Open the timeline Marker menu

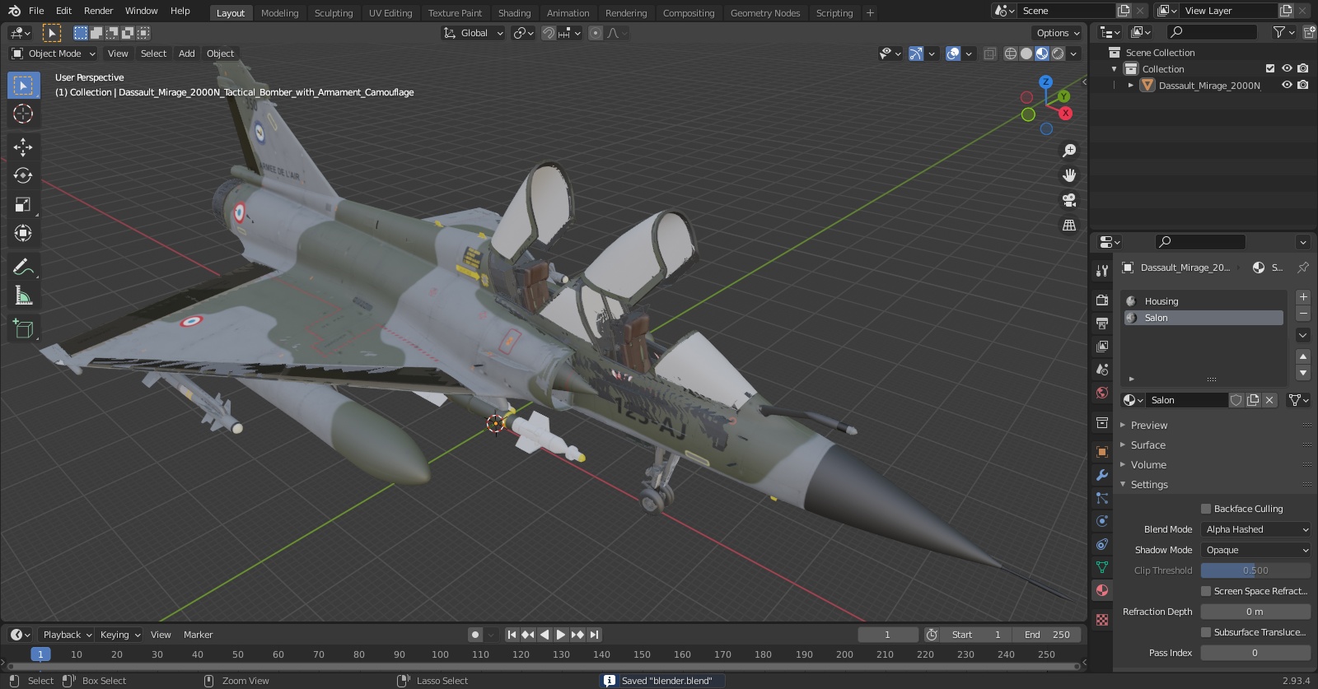pyautogui.click(x=198, y=635)
